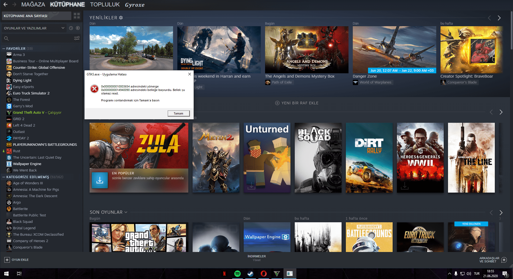This screenshot has width=513, height=279.
Task: Open the Heroes & Generals cover
Action: pos(420,158)
